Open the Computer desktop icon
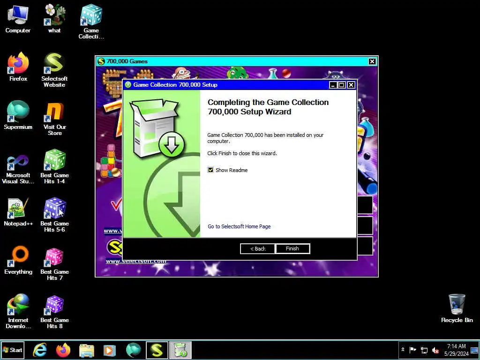480x360 pixels. coord(18,19)
